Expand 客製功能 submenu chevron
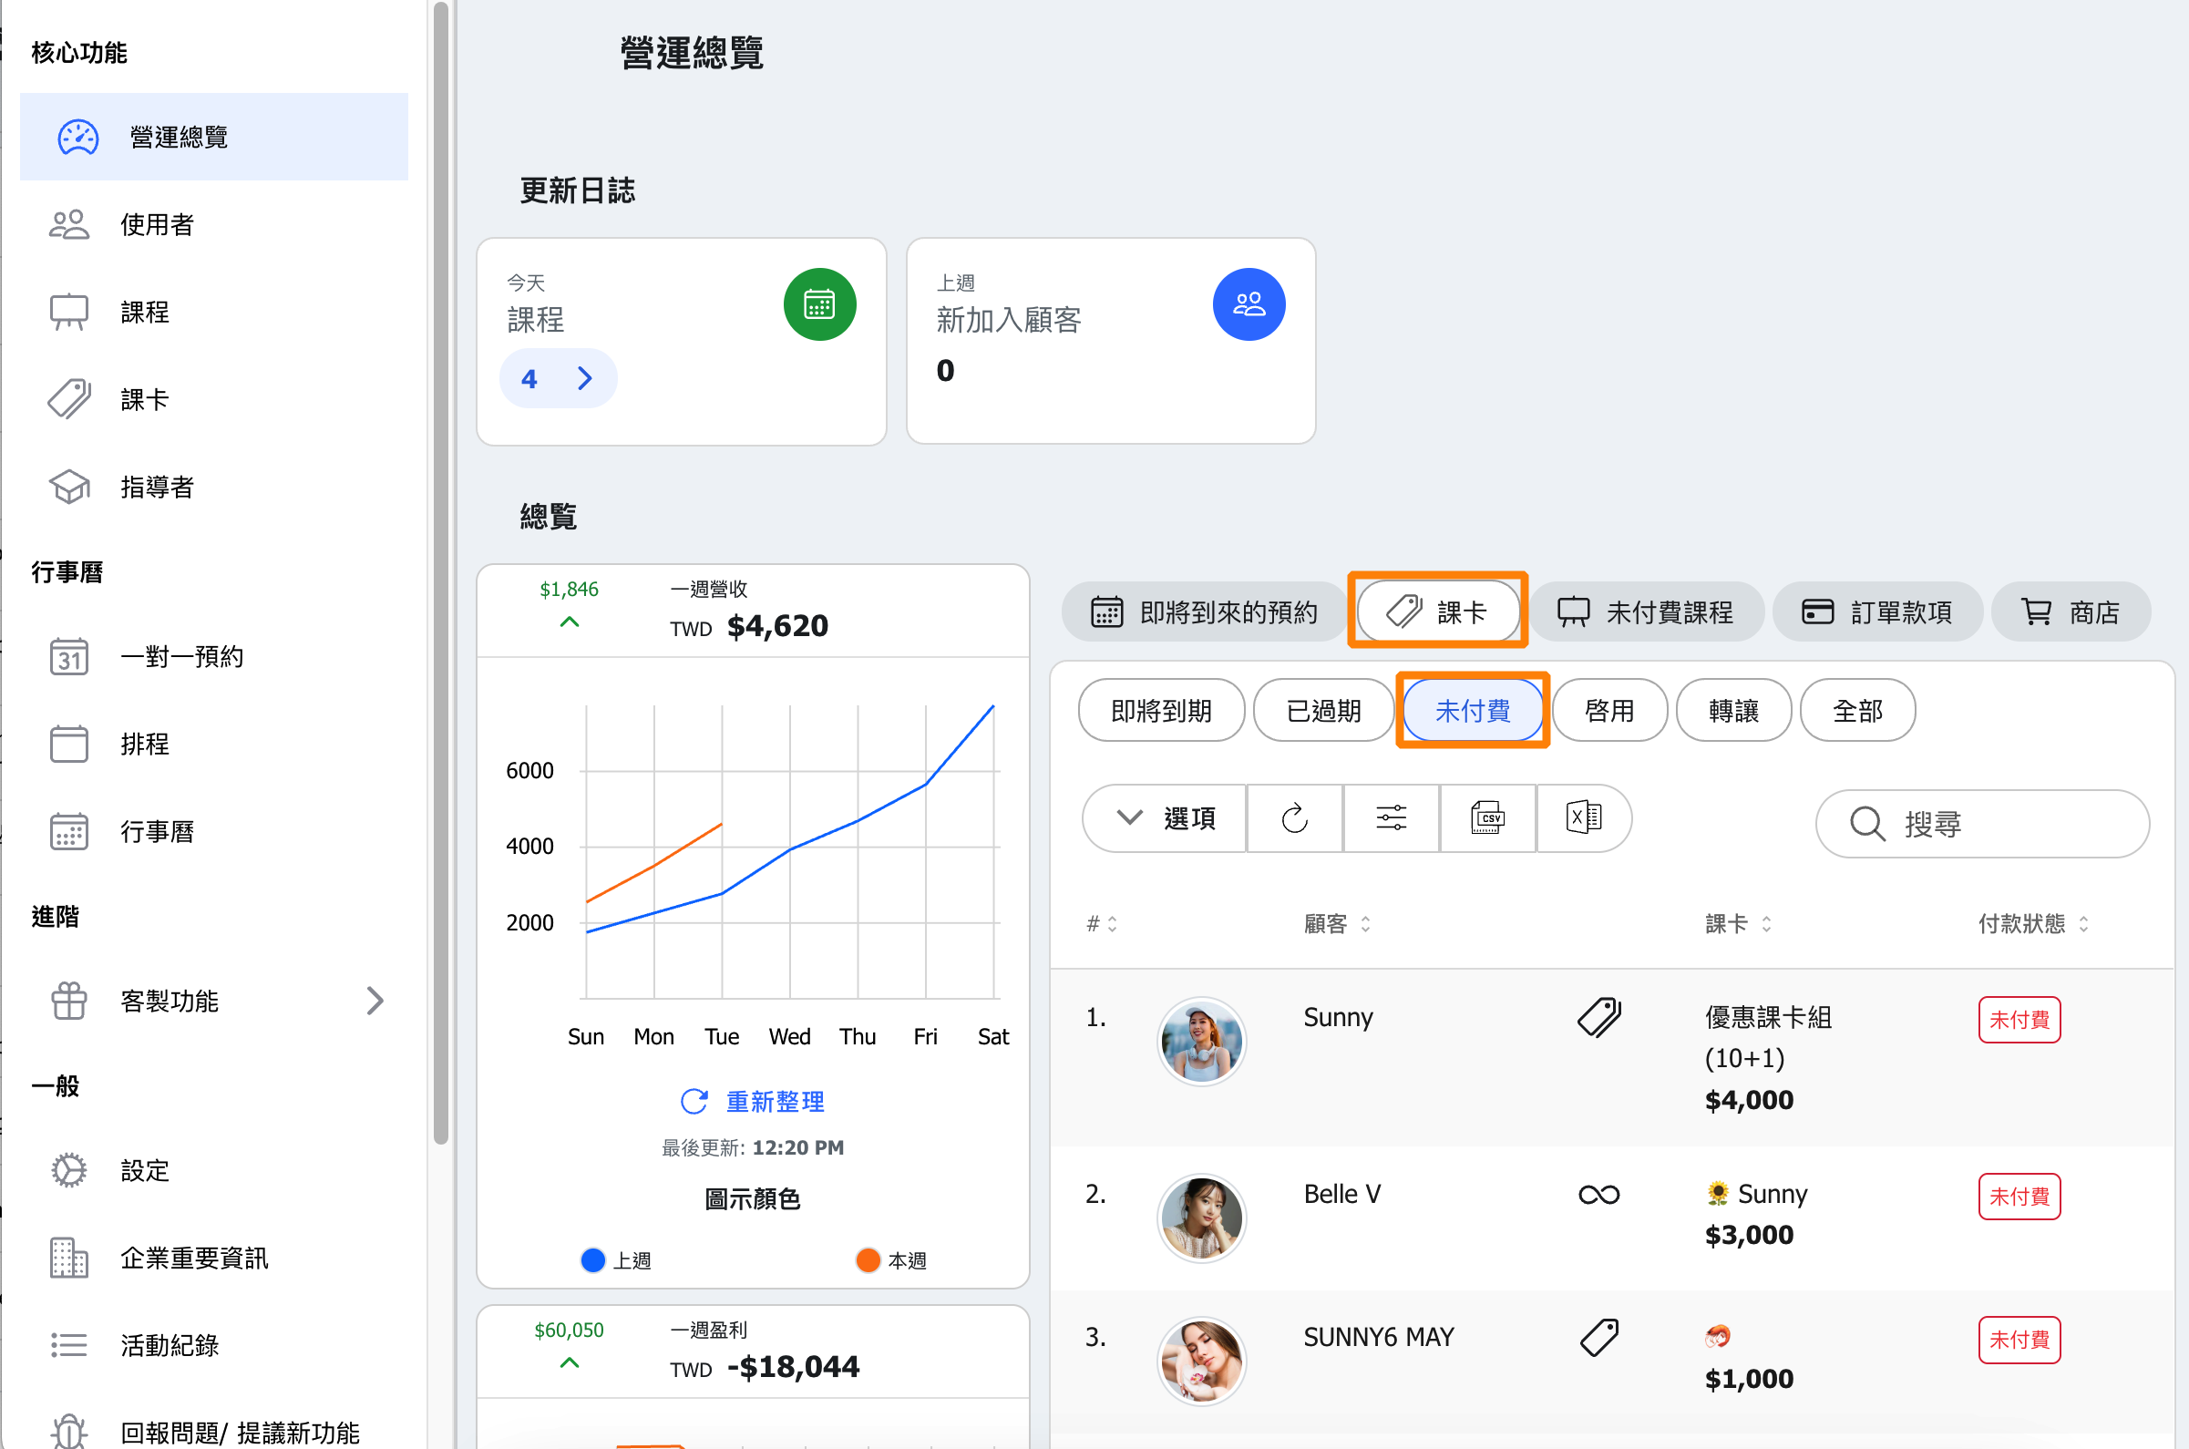This screenshot has width=2189, height=1449. 375,1001
